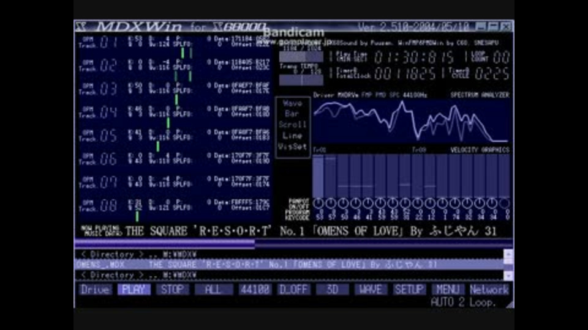Viewport: 588px width, 330px height.
Task: Open the Directory row below OMENS_.MDX
Action: point(288,275)
